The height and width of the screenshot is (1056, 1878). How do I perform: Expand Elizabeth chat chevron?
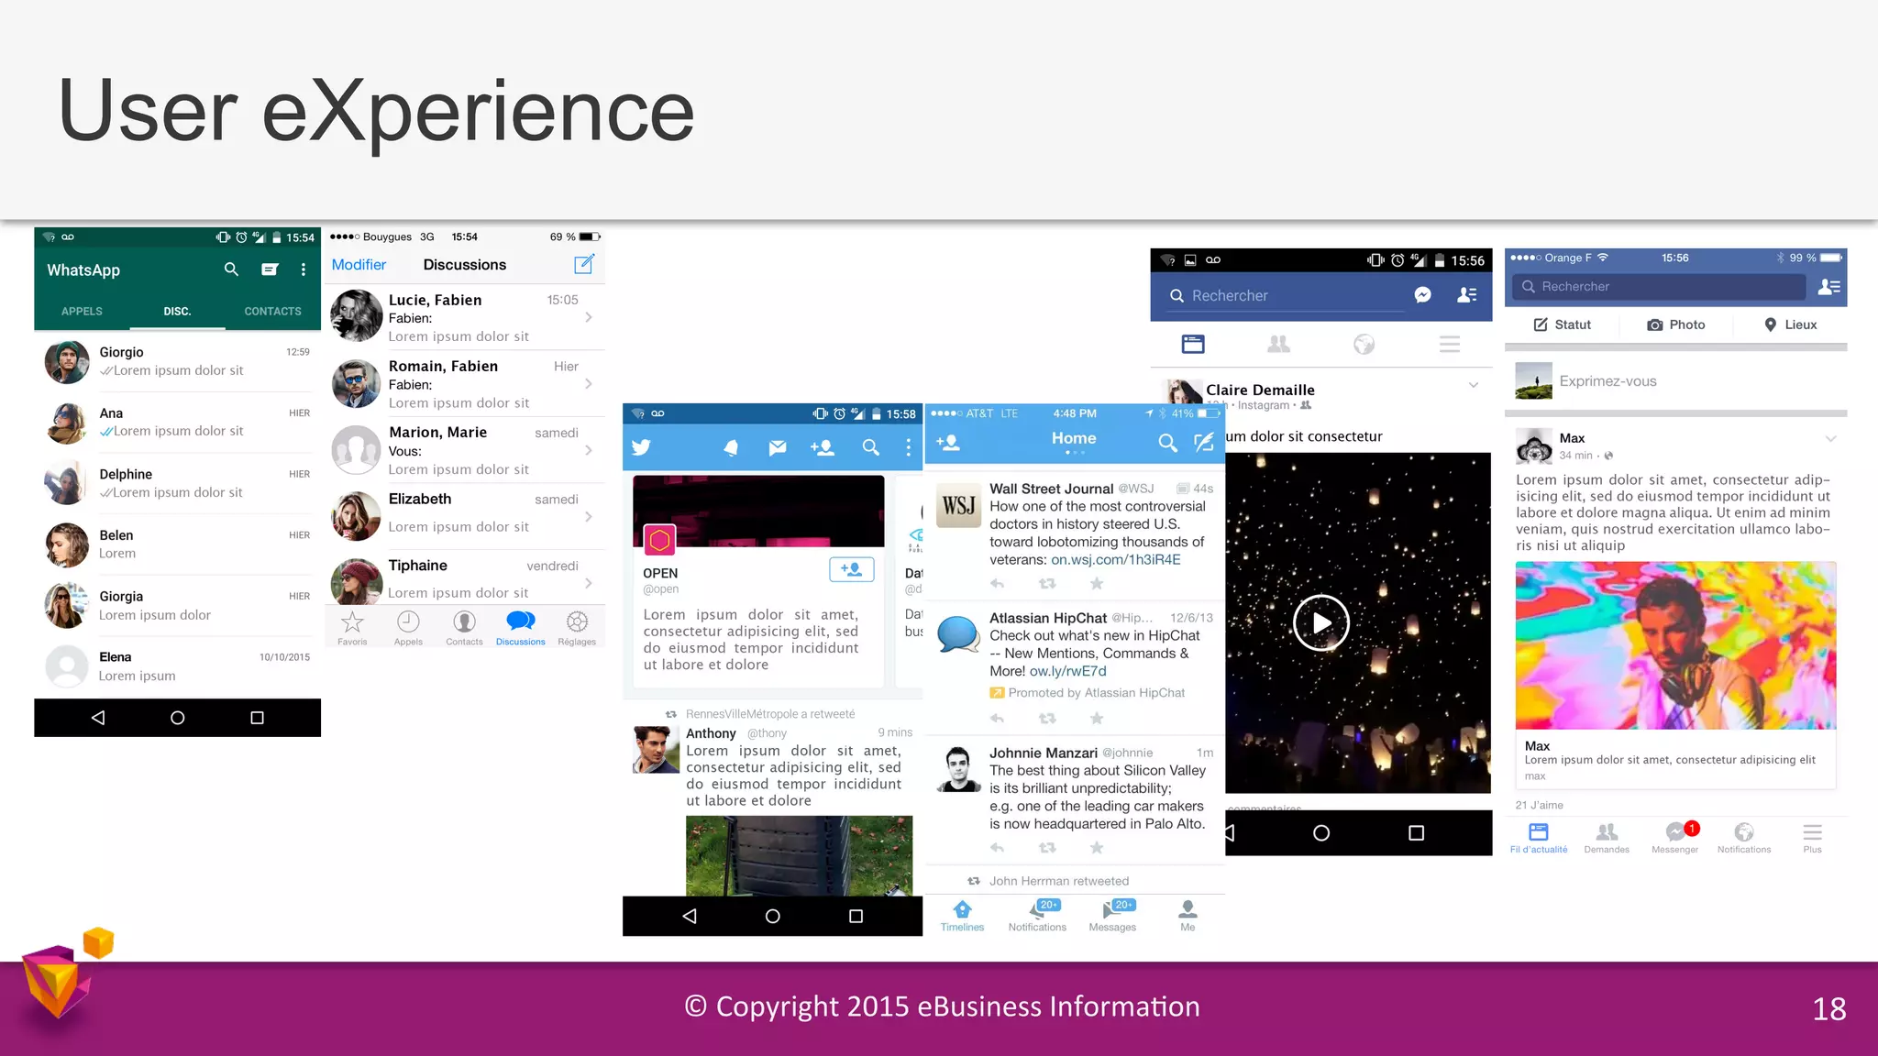pyautogui.click(x=589, y=517)
